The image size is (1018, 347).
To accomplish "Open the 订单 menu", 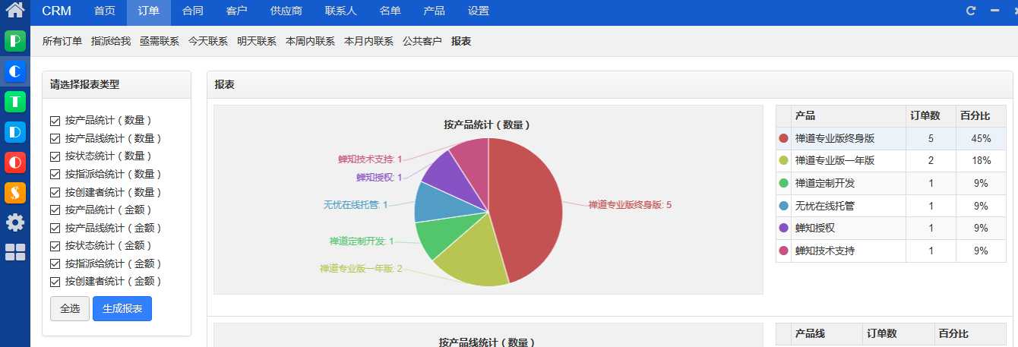I will [x=149, y=11].
